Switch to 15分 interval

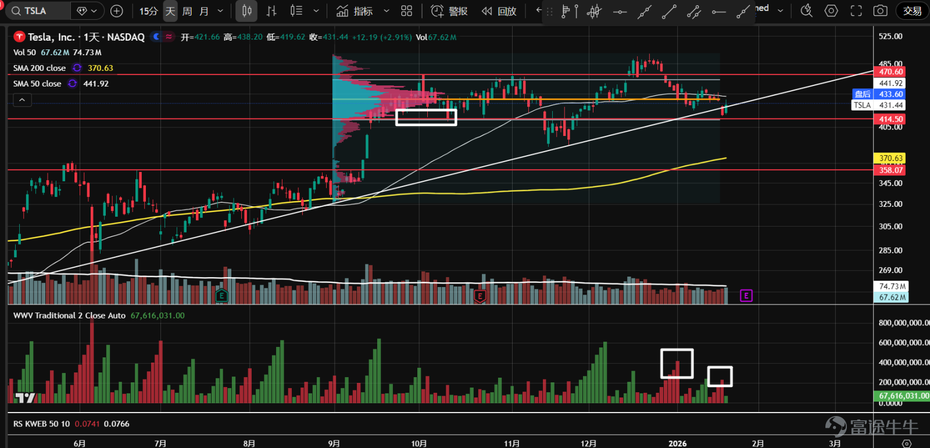pos(148,11)
